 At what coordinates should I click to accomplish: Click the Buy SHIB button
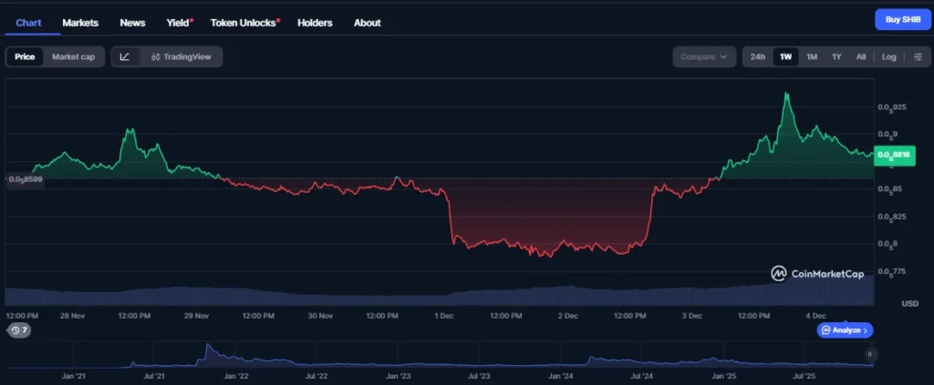(x=902, y=19)
